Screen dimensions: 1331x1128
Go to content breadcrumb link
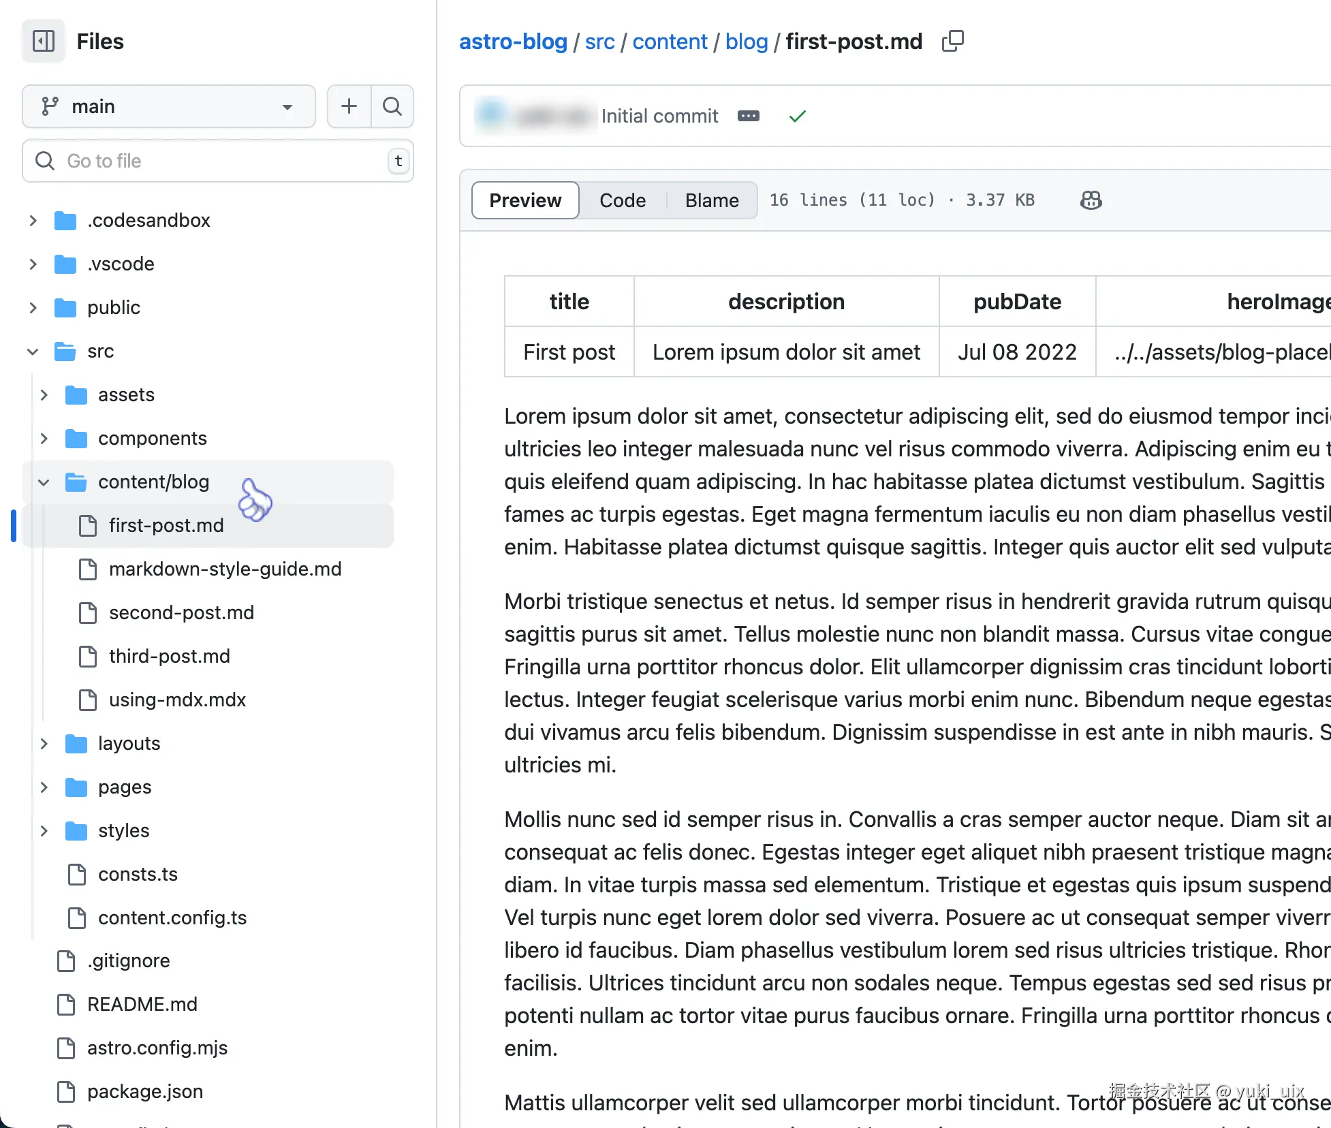tap(670, 42)
